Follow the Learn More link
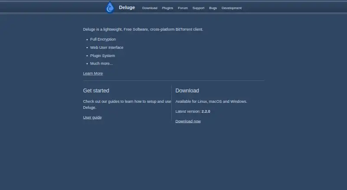347x190 pixels. point(93,73)
